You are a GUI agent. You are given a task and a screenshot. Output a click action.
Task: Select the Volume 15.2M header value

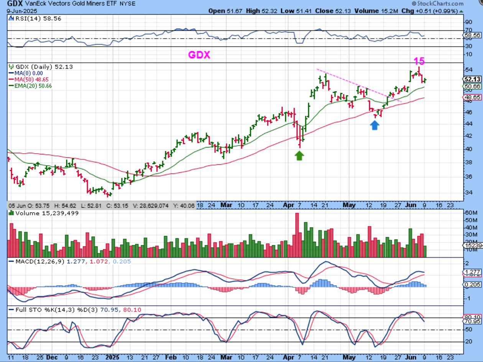pyautogui.click(x=376, y=11)
